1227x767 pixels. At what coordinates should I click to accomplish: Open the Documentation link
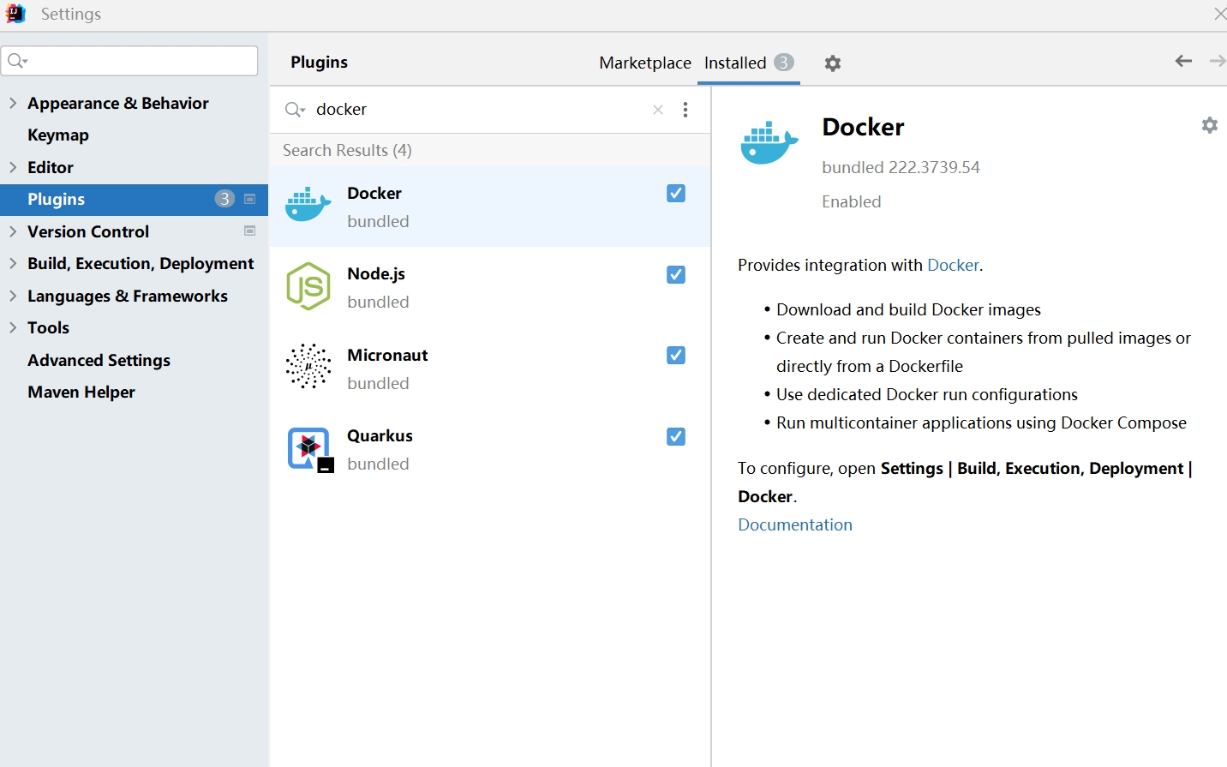795,524
